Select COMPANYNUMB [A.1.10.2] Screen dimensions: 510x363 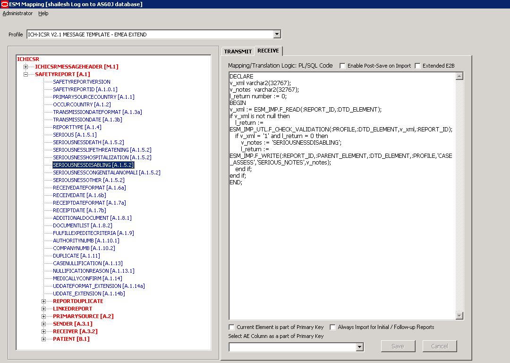point(84,248)
